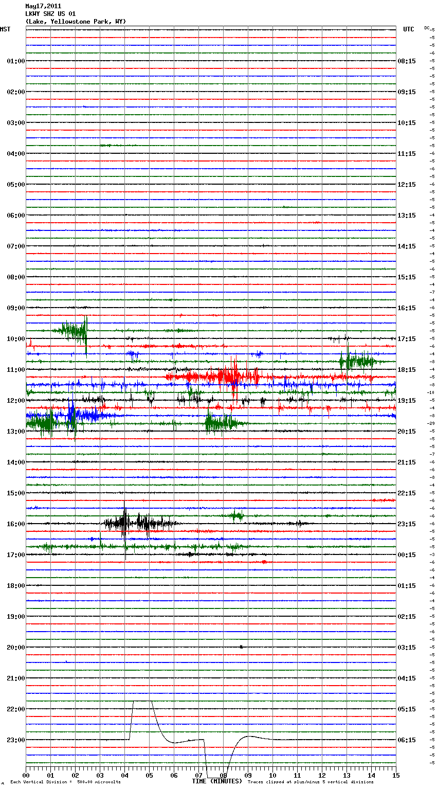Click the 22:15 UTC time label
The width and height of the screenshot is (437, 789).
pos(407,493)
